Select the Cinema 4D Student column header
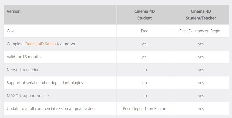Viewport: 232px width, 118px height. 144,15
